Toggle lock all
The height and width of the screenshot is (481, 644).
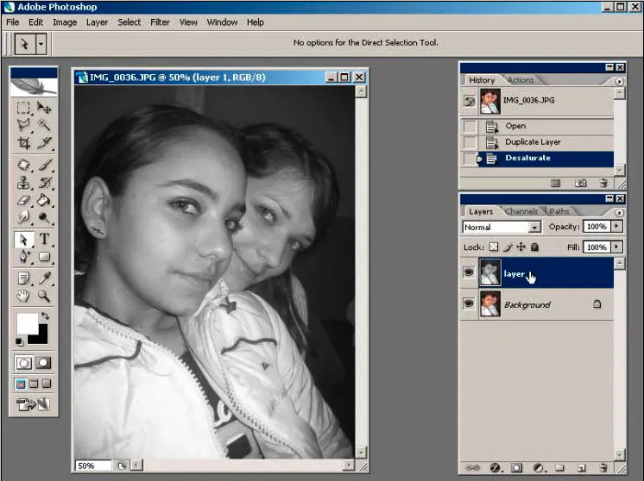point(534,247)
